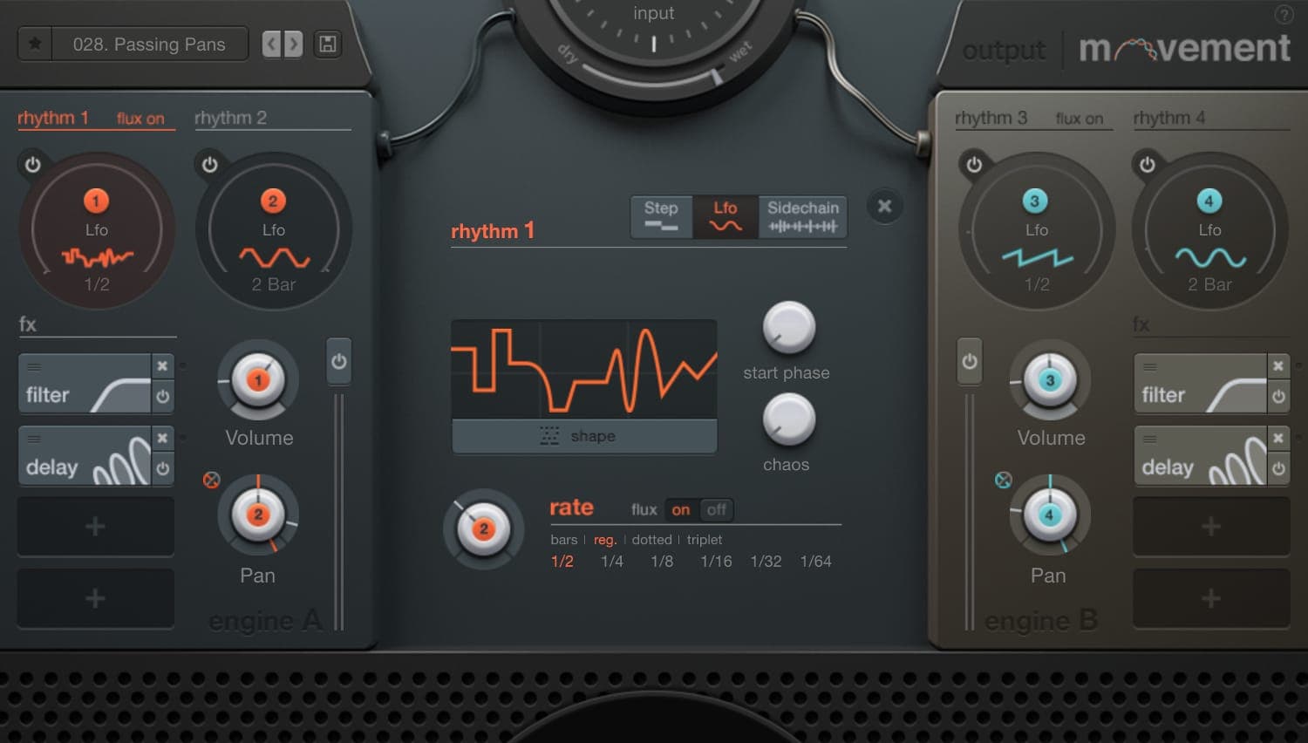This screenshot has width=1308, height=743.
Task: Remove engine A filter effect
Action: pyautogui.click(x=162, y=366)
